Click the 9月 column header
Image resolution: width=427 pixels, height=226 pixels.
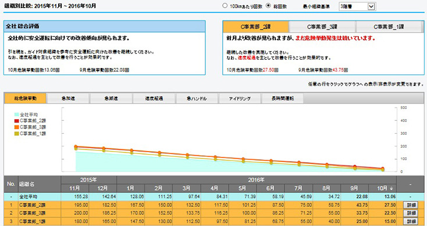click(354, 188)
